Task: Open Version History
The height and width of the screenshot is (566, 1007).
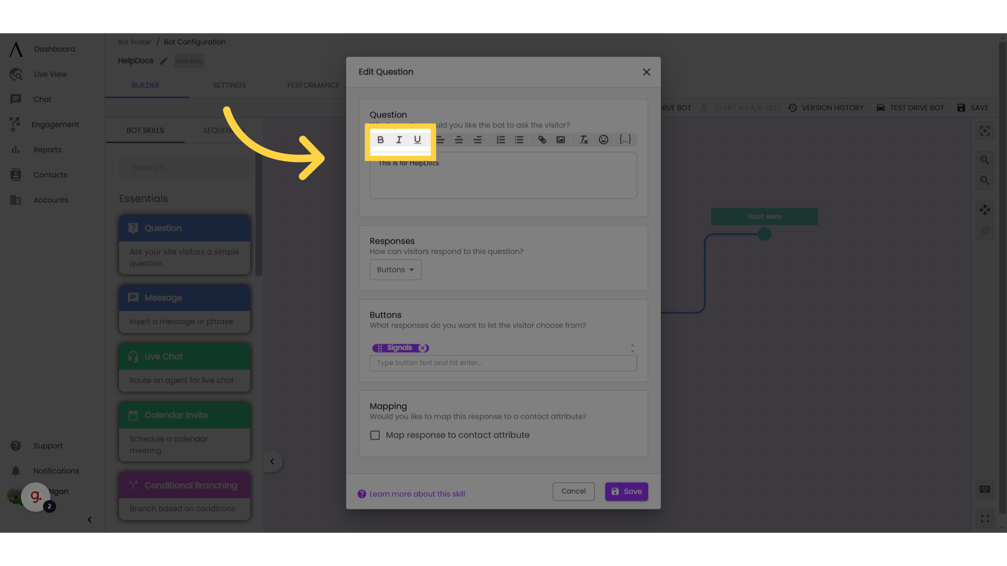Action: 826,108
